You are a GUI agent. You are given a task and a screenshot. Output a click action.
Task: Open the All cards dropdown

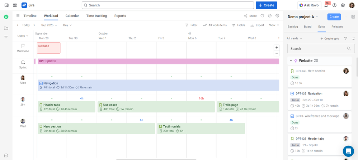[294, 39]
